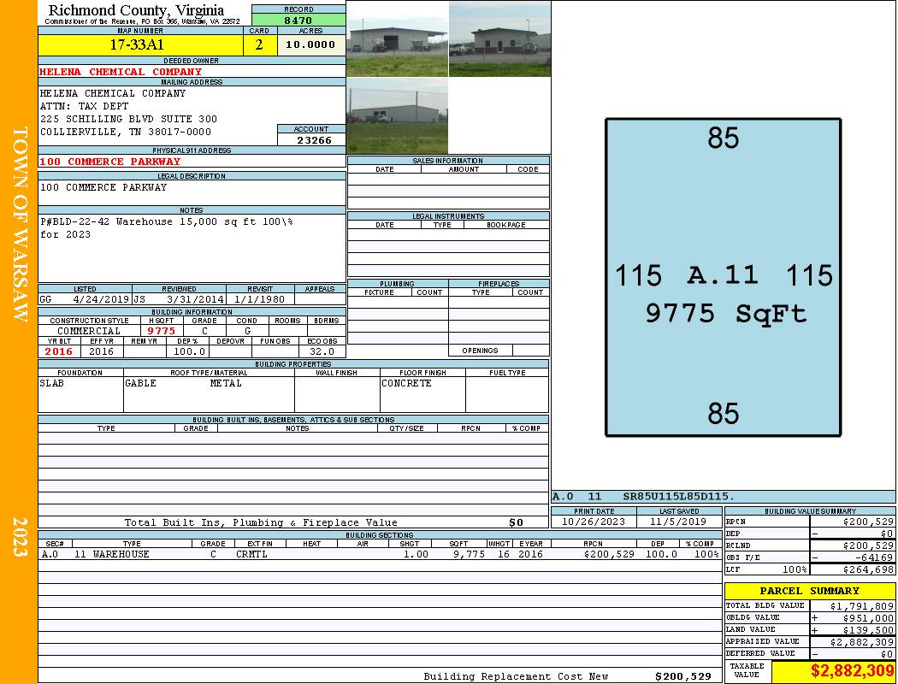The image size is (898, 684).
Task: Open the lower warehouse photo behind fence
Action: pyautogui.click(x=397, y=116)
